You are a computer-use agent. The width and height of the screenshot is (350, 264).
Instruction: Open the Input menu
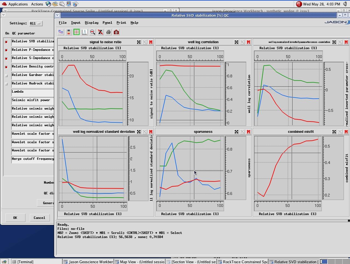coord(76,23)
